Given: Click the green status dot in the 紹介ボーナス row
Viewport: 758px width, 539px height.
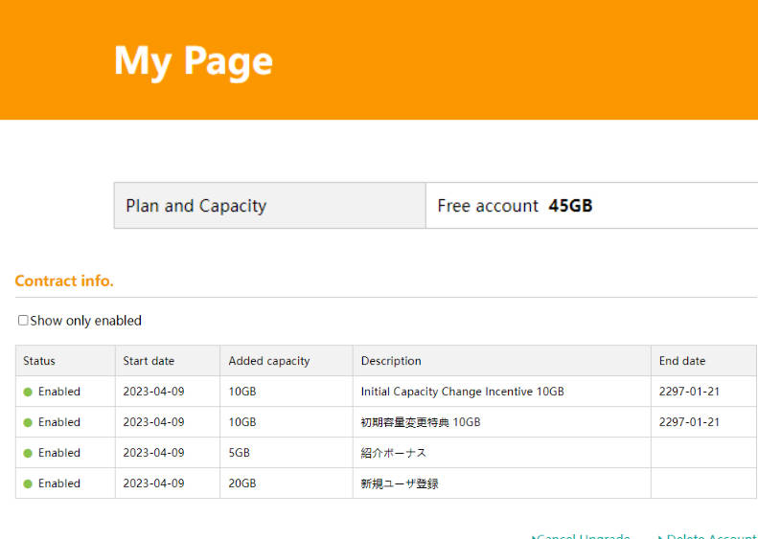Looking at the screenshot, I should point(28,453).
